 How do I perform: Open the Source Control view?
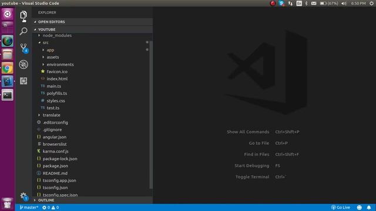point(23,48)
